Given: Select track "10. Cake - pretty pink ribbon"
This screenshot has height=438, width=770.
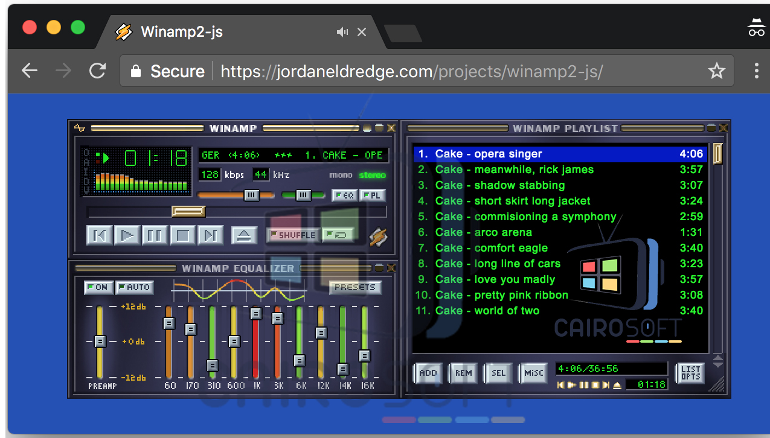Looking at the screenshot, I should tap(560, 295).
